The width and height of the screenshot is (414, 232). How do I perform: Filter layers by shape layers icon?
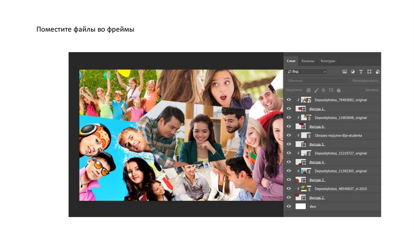(369, 72)
